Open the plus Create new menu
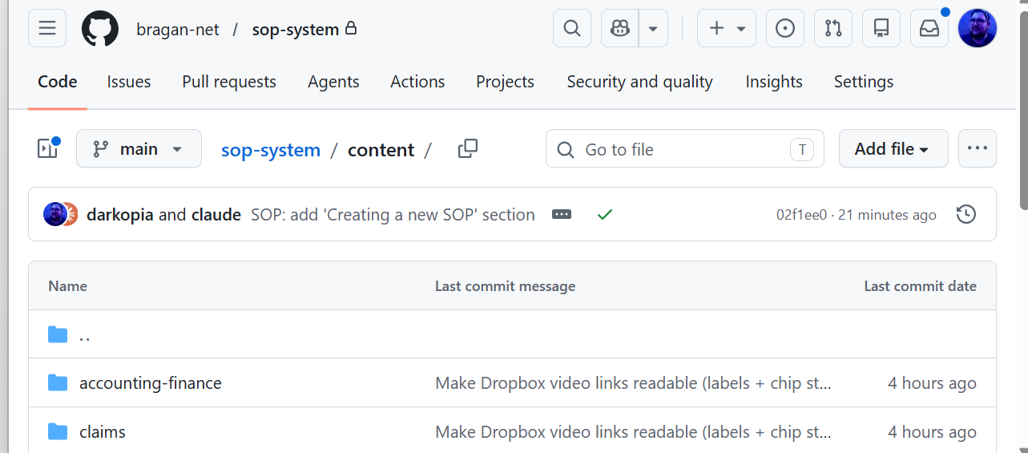 point(727,29)
